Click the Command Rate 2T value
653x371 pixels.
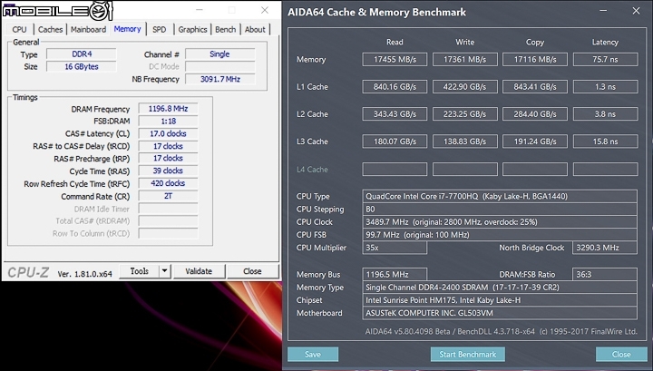(169, 196)
